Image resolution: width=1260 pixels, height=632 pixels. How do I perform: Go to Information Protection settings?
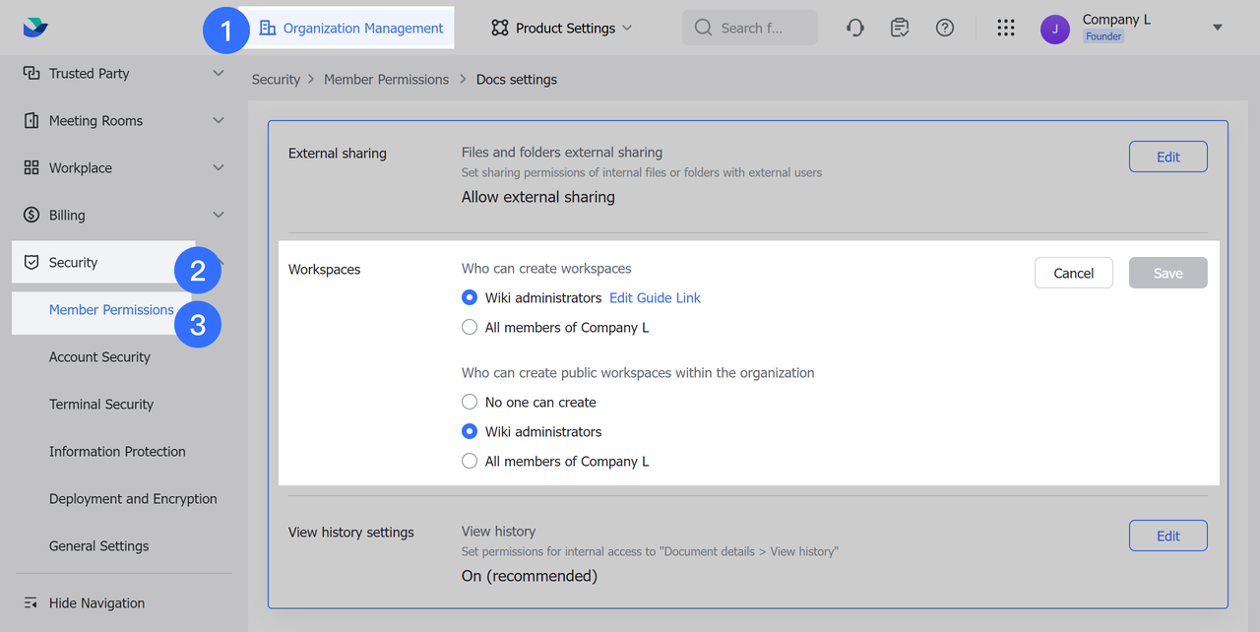117,451
